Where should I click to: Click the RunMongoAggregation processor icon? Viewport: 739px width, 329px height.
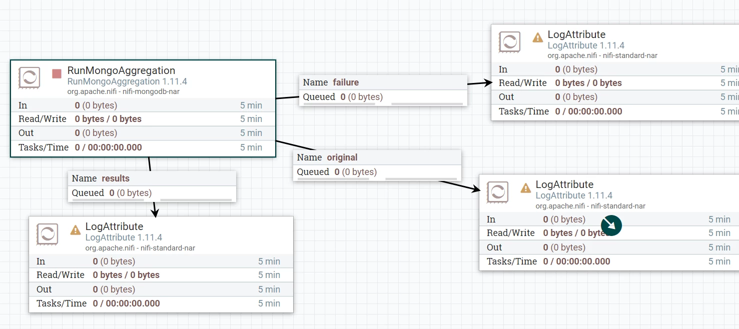point(30,78)
